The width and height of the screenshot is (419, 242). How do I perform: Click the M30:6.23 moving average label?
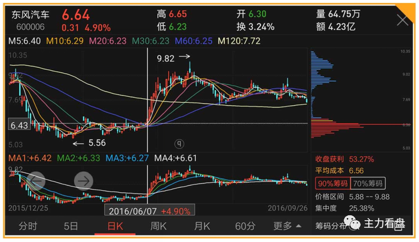(x=151, y=41)
